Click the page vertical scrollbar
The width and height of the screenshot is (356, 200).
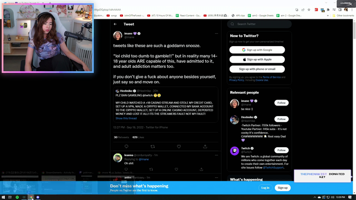coord(354,31)
